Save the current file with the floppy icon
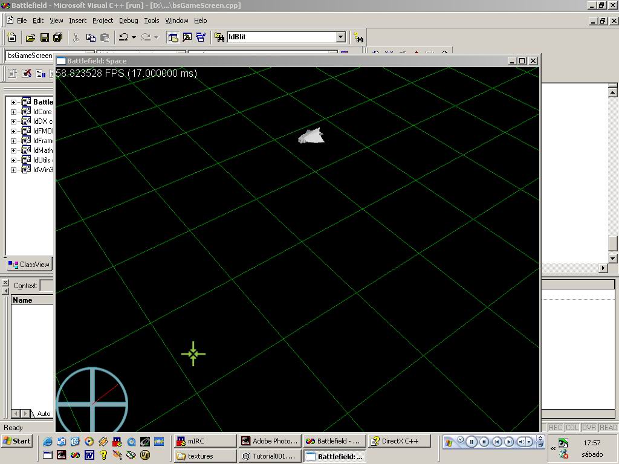The height and width of the screenshot is (464, 619). pyautogui.click(x=45, y=37)
